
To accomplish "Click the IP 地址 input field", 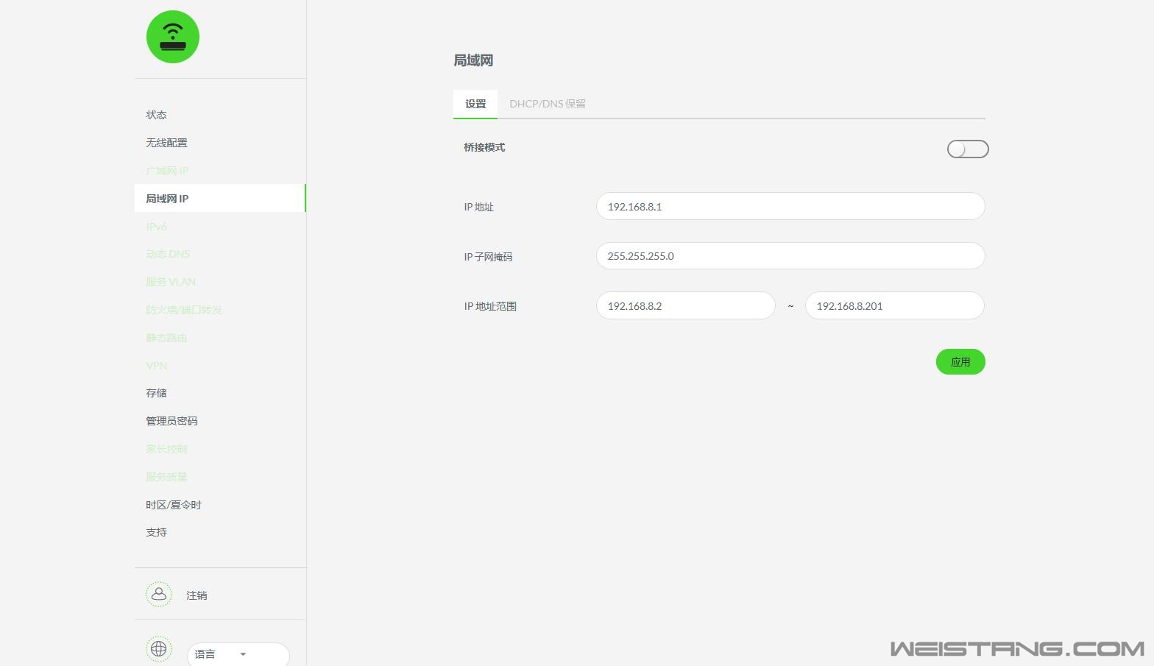I will click(790, 207).
